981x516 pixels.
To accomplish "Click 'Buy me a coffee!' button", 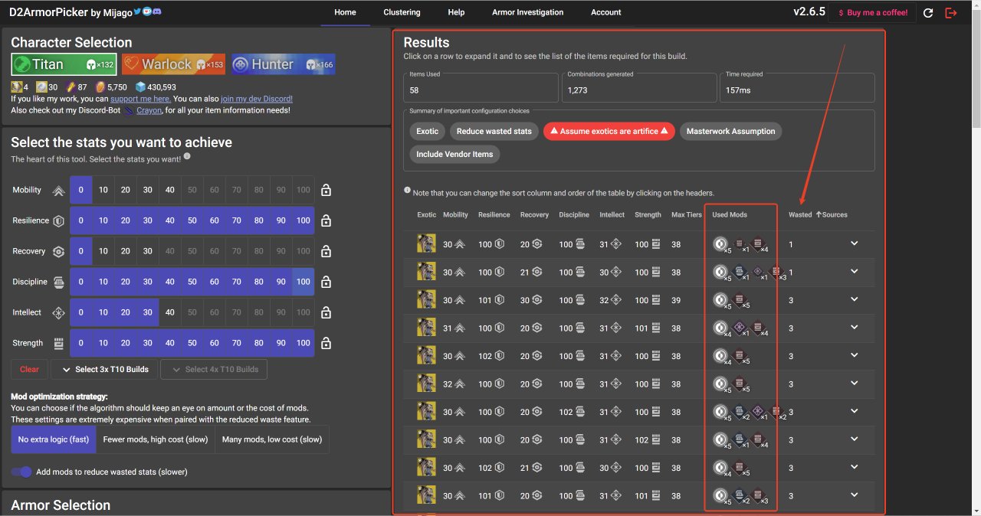I will [x=872, y=13].
